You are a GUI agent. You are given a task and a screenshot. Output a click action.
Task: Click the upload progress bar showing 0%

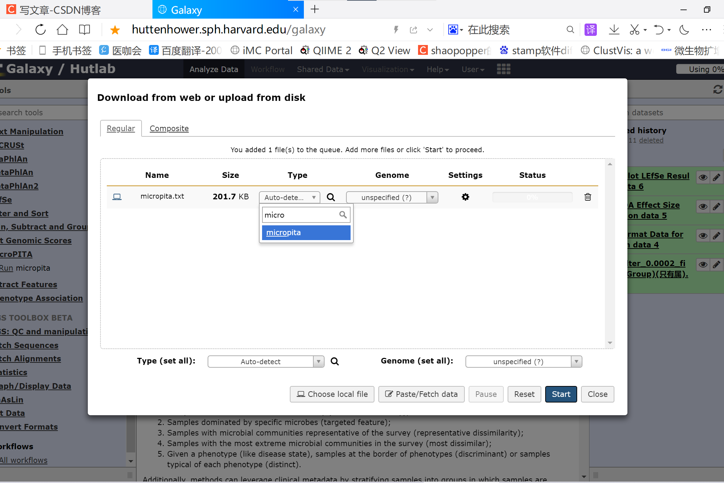(x=532, y=197)
